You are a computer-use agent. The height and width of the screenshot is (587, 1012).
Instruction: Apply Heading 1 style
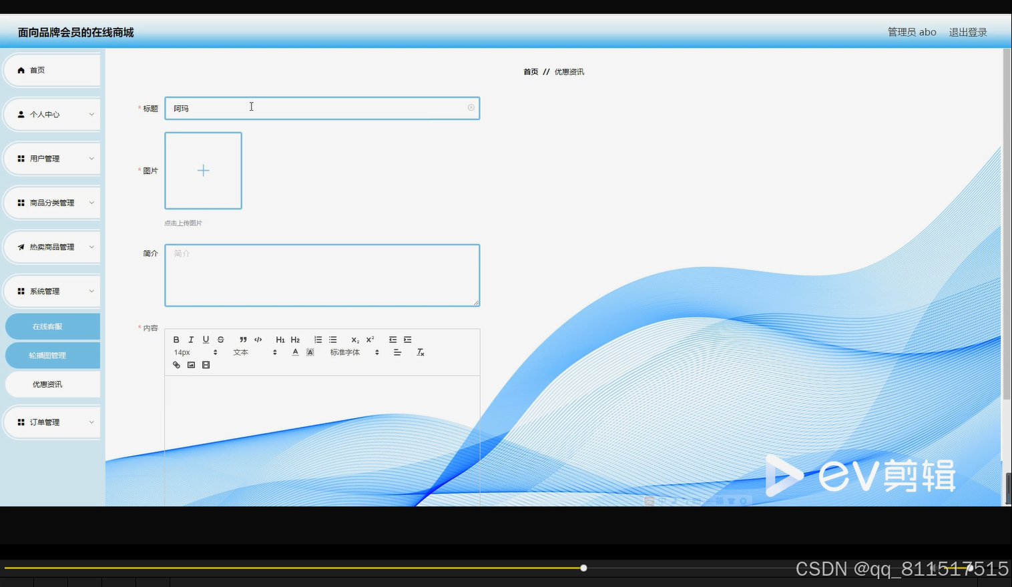tap(280, 340)
